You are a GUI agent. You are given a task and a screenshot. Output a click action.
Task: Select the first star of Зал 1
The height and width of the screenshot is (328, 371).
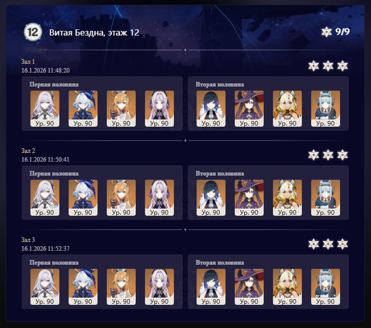point(314,66)
